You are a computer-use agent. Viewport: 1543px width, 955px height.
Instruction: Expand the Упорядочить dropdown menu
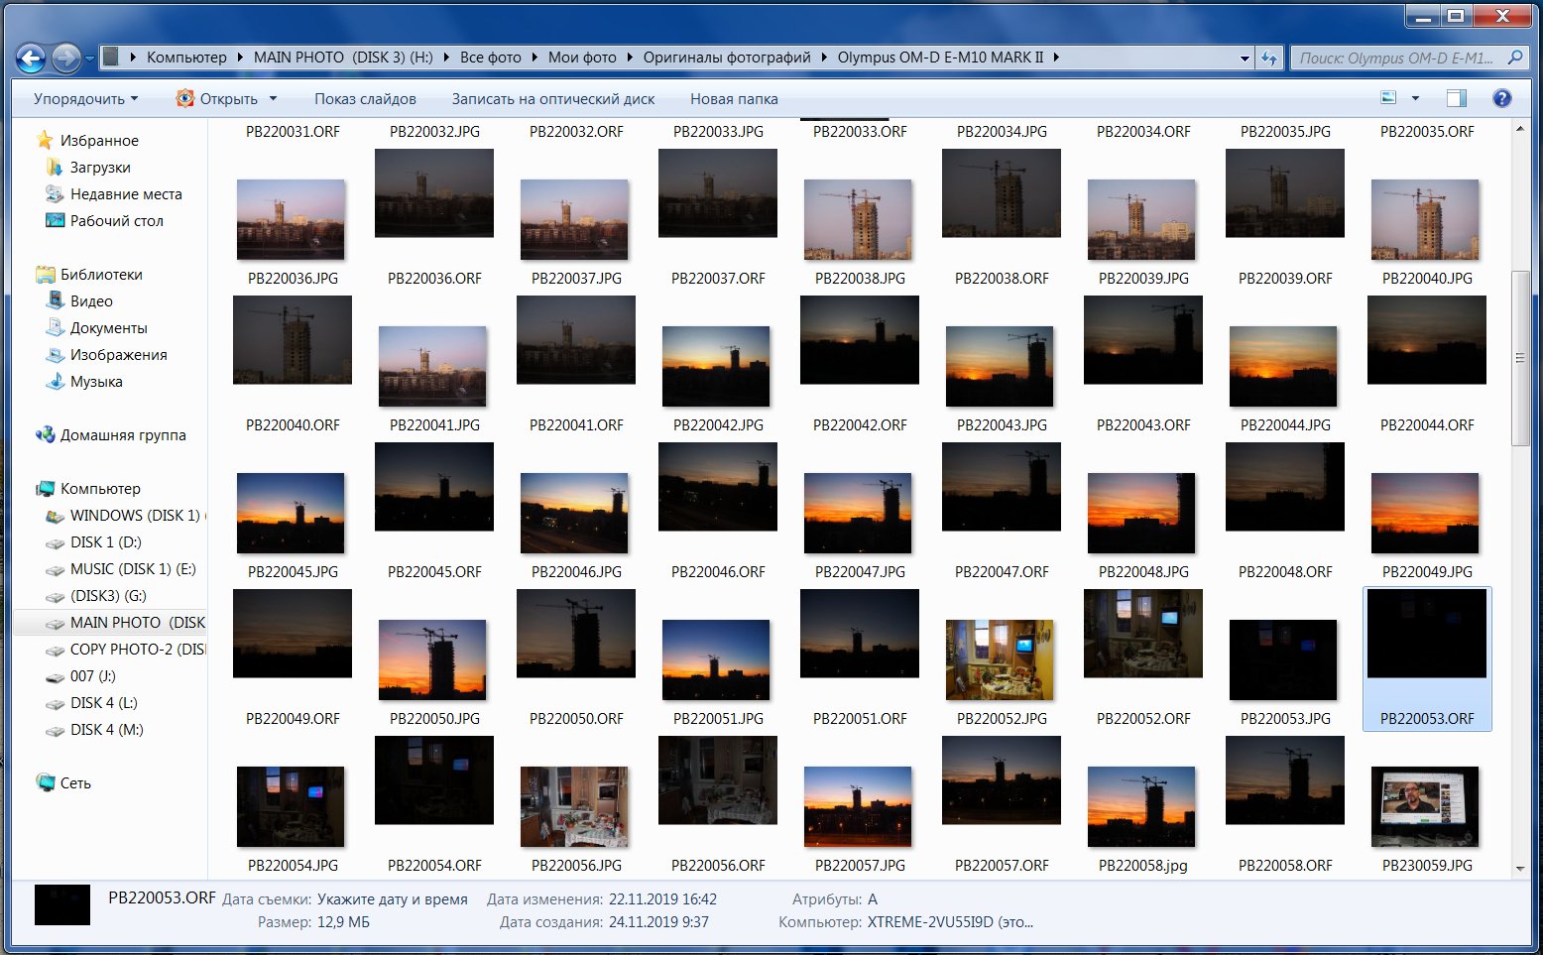[x=85, y=99]
